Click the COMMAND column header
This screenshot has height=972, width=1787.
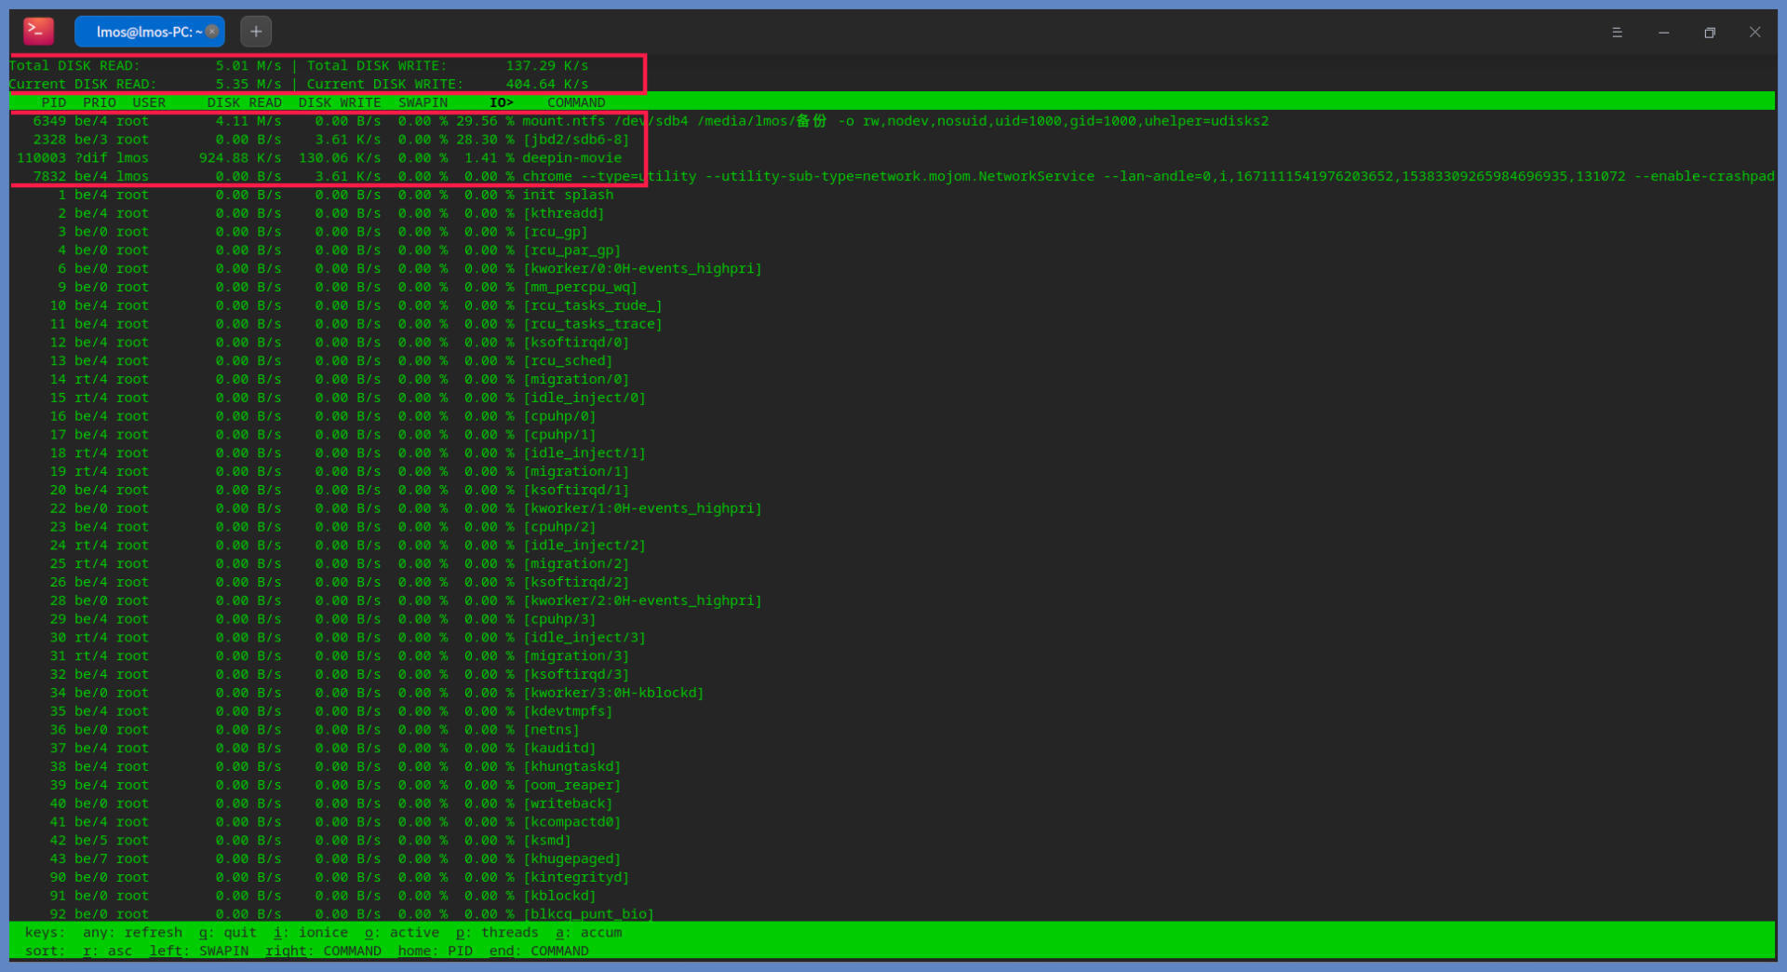pyautogui.click(x=576, y=102)
